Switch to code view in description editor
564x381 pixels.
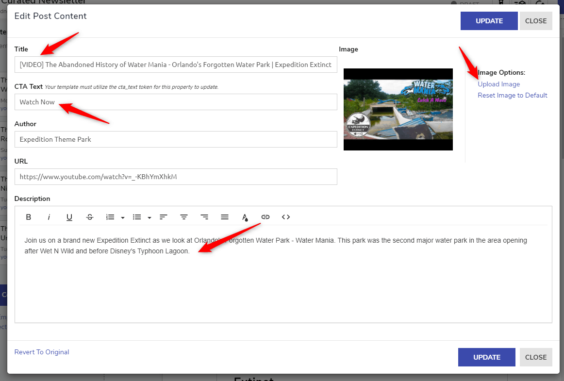click(286, 217)
